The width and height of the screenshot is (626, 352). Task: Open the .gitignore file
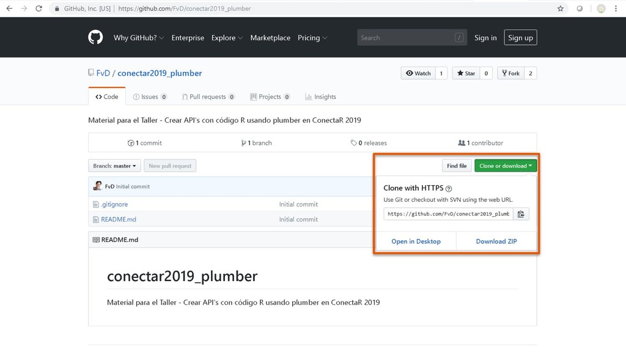114,204
